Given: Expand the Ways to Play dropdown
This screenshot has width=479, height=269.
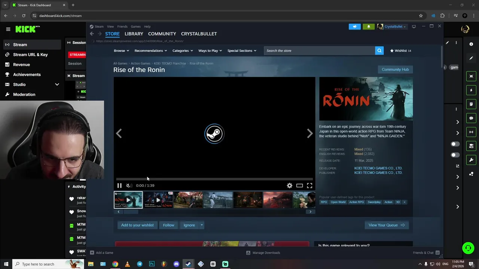Looking at the screenshot, I should tap(210, 50).
